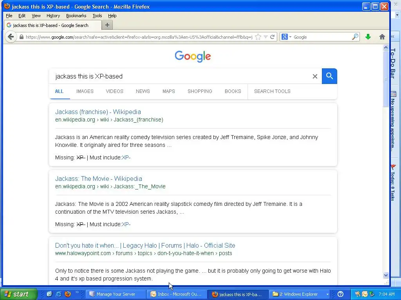Click the 7:04 AM system clock
This screenshot has height=300, width=401.
click(387, 294)
